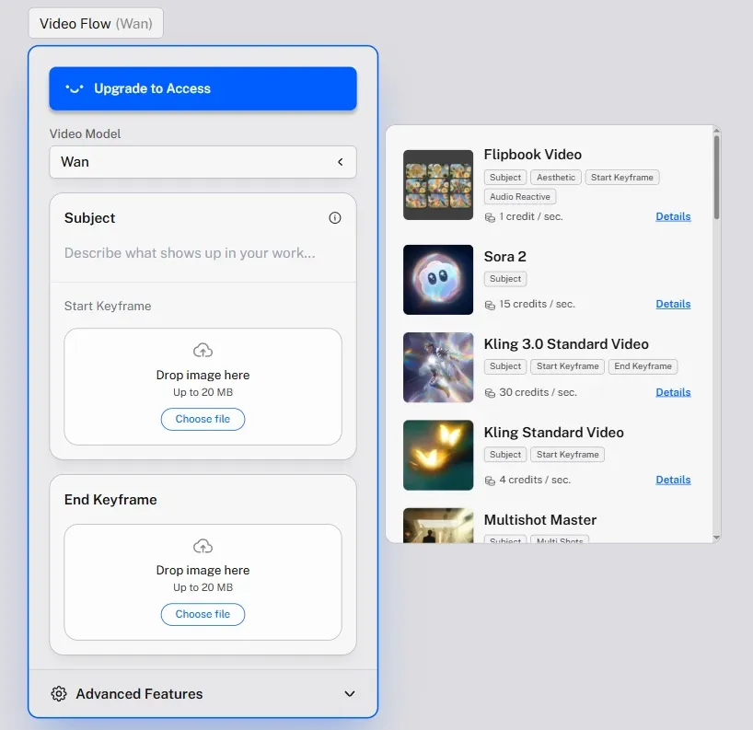Click the Start Keyframe tag on Kling Standard Video
This screenshot has height=730, width=753.
pos(568,455)
